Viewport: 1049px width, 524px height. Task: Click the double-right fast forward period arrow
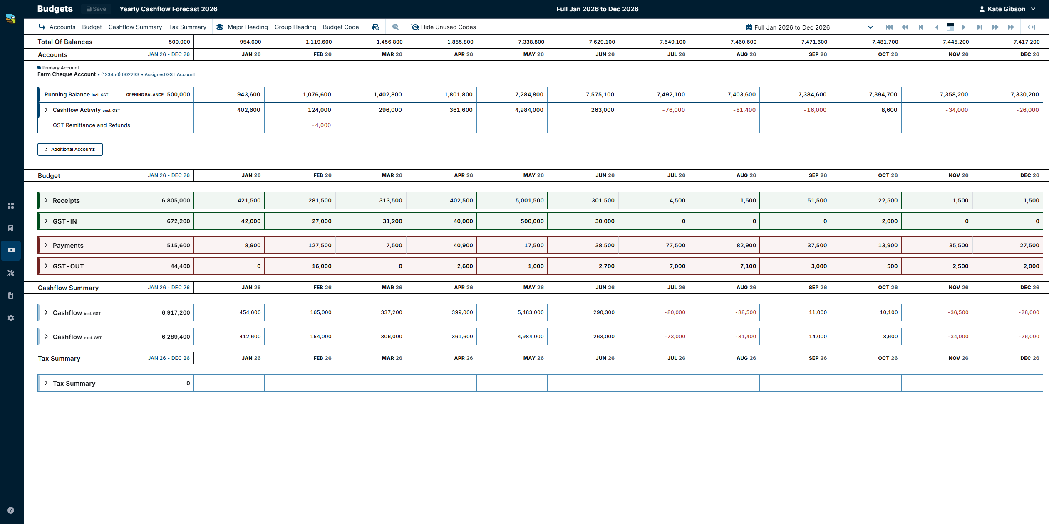[x=995, y=27]
